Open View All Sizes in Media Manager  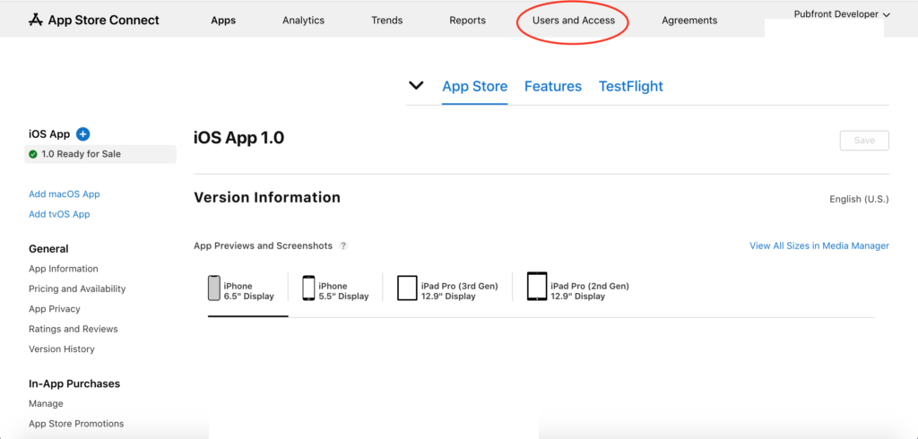click(819, 246)
